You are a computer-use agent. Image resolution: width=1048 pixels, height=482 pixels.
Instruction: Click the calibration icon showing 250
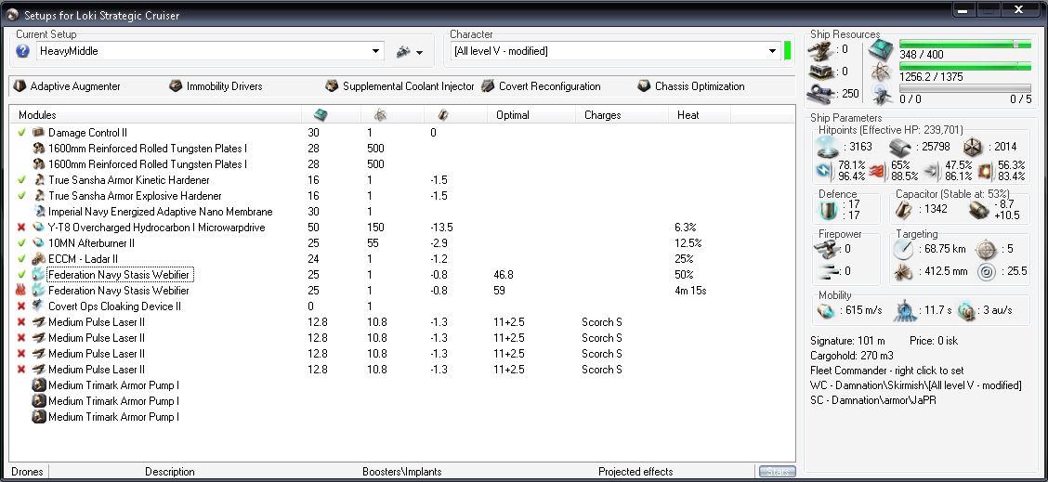pos(820,94)
